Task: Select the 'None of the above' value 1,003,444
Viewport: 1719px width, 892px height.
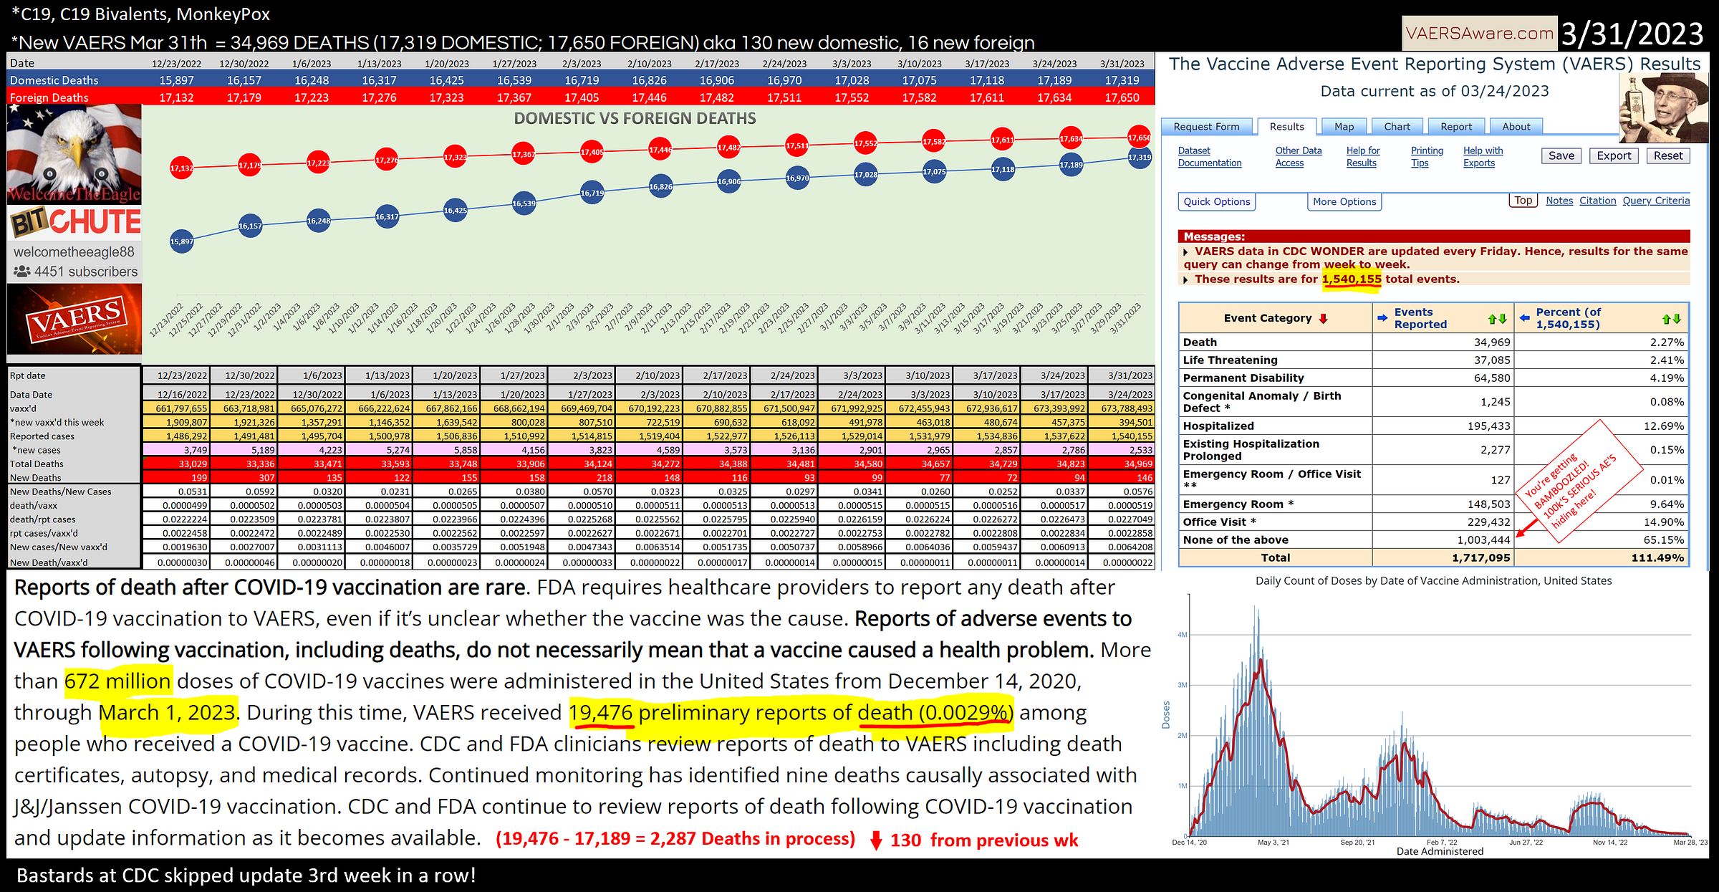Action: (1483, 540)
